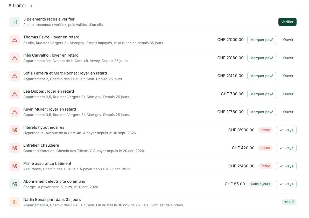
Task: Click the amount CHF 2'410.00
Action: click(230, 76)
